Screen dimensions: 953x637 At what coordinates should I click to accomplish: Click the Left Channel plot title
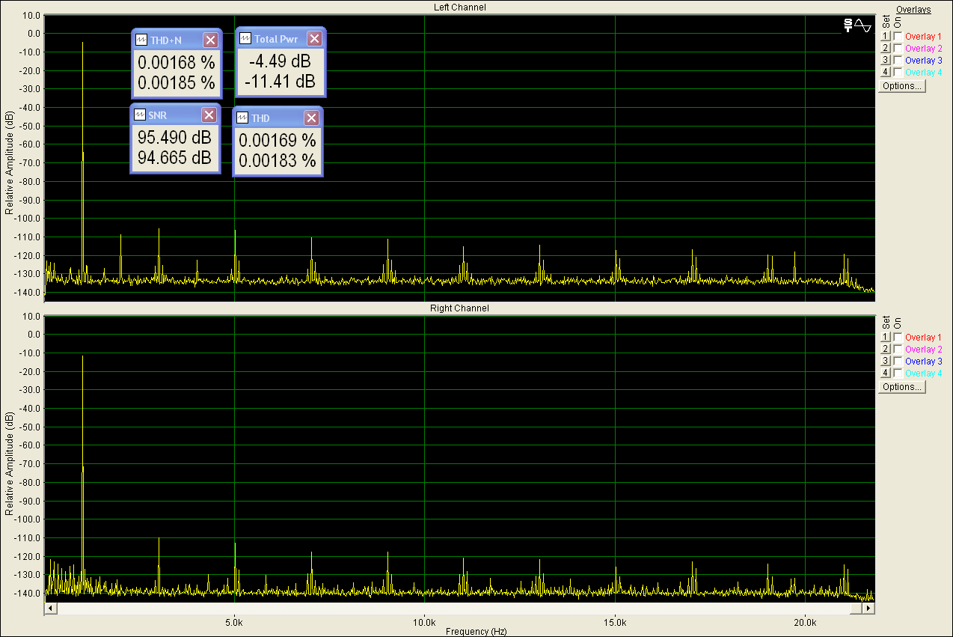point(459,7)
